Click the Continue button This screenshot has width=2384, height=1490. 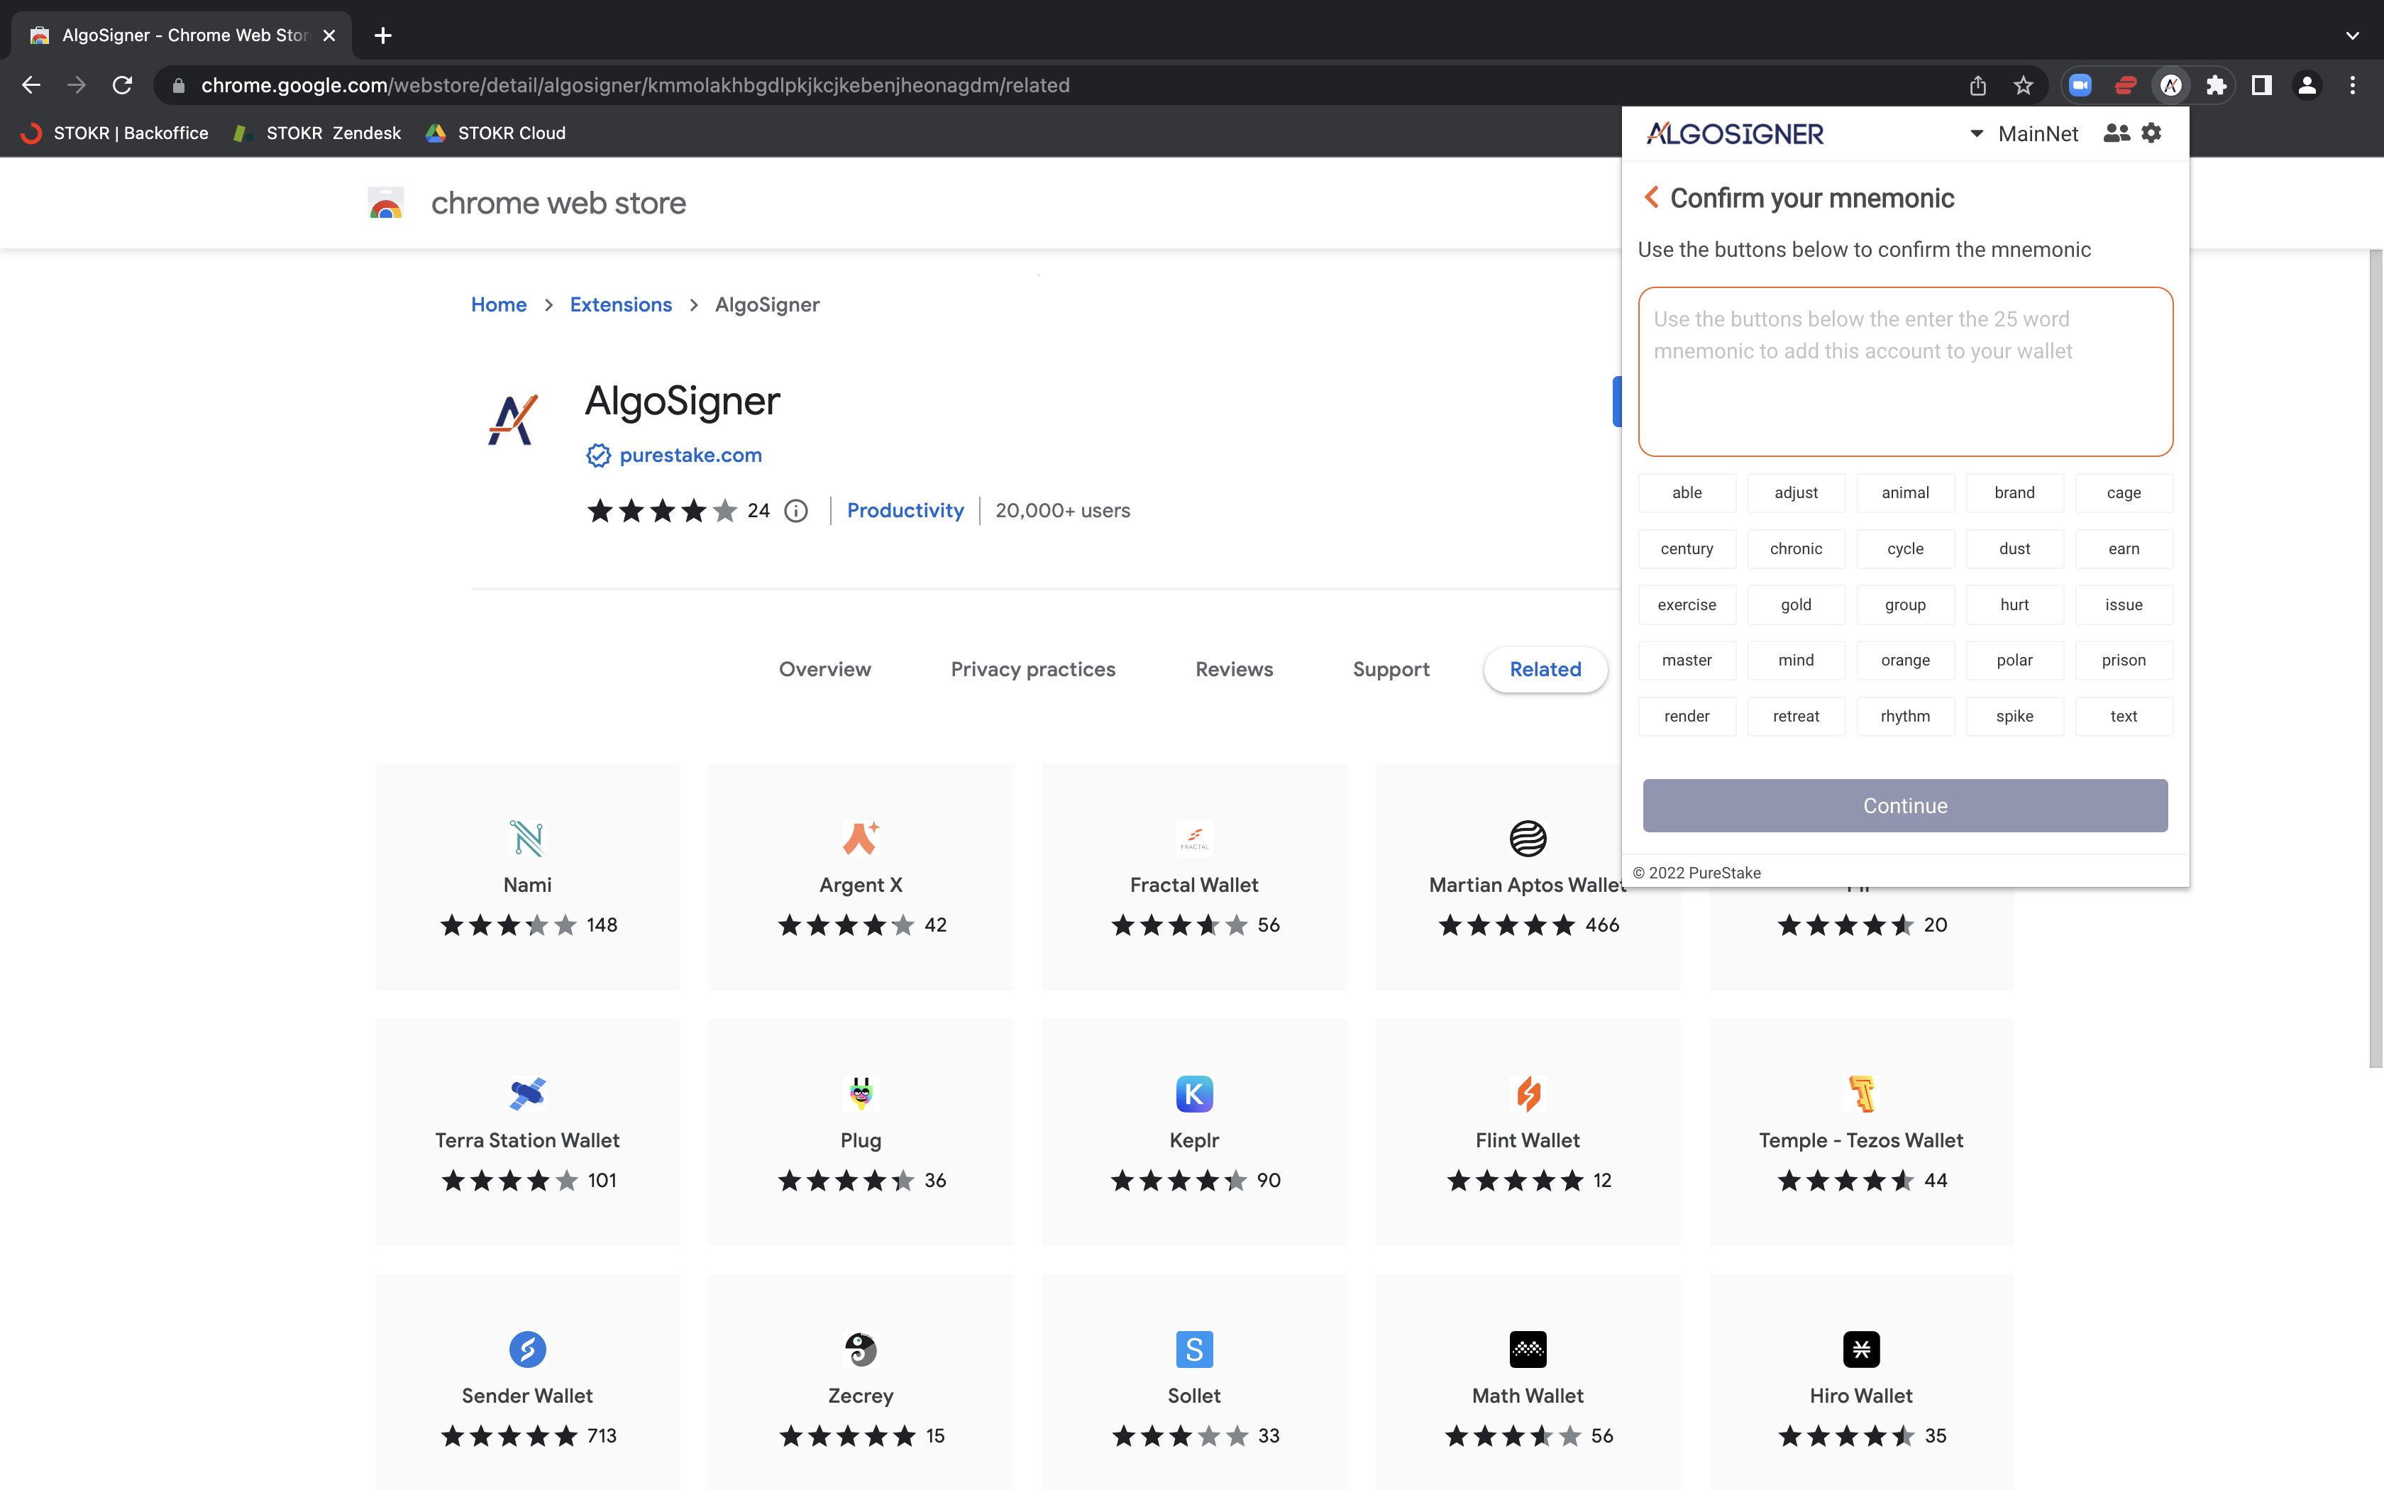coord(1905,806)
